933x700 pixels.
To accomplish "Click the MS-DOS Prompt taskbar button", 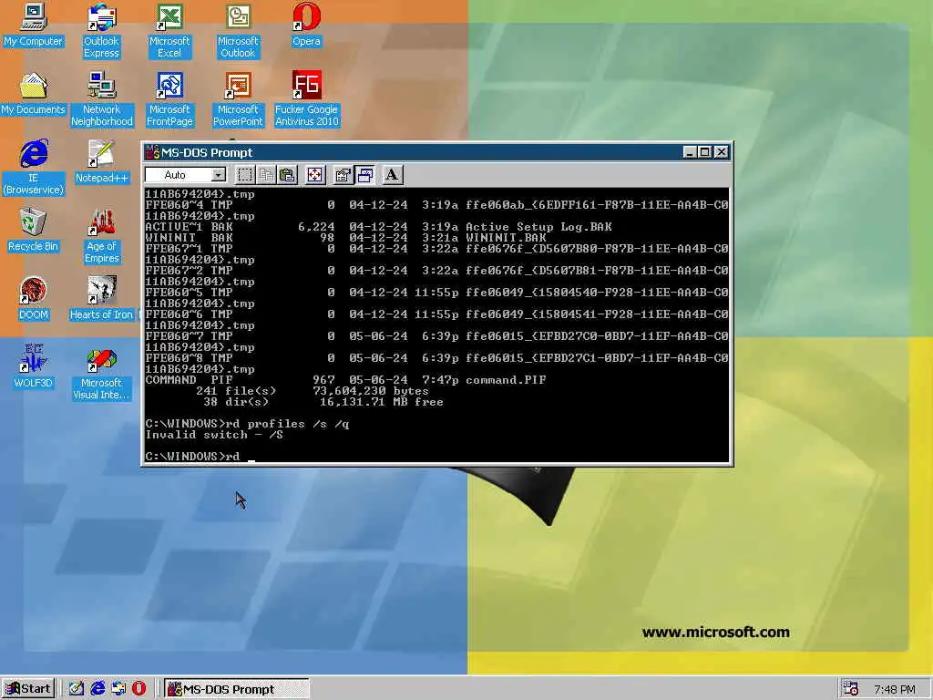I will click(236, 689).
